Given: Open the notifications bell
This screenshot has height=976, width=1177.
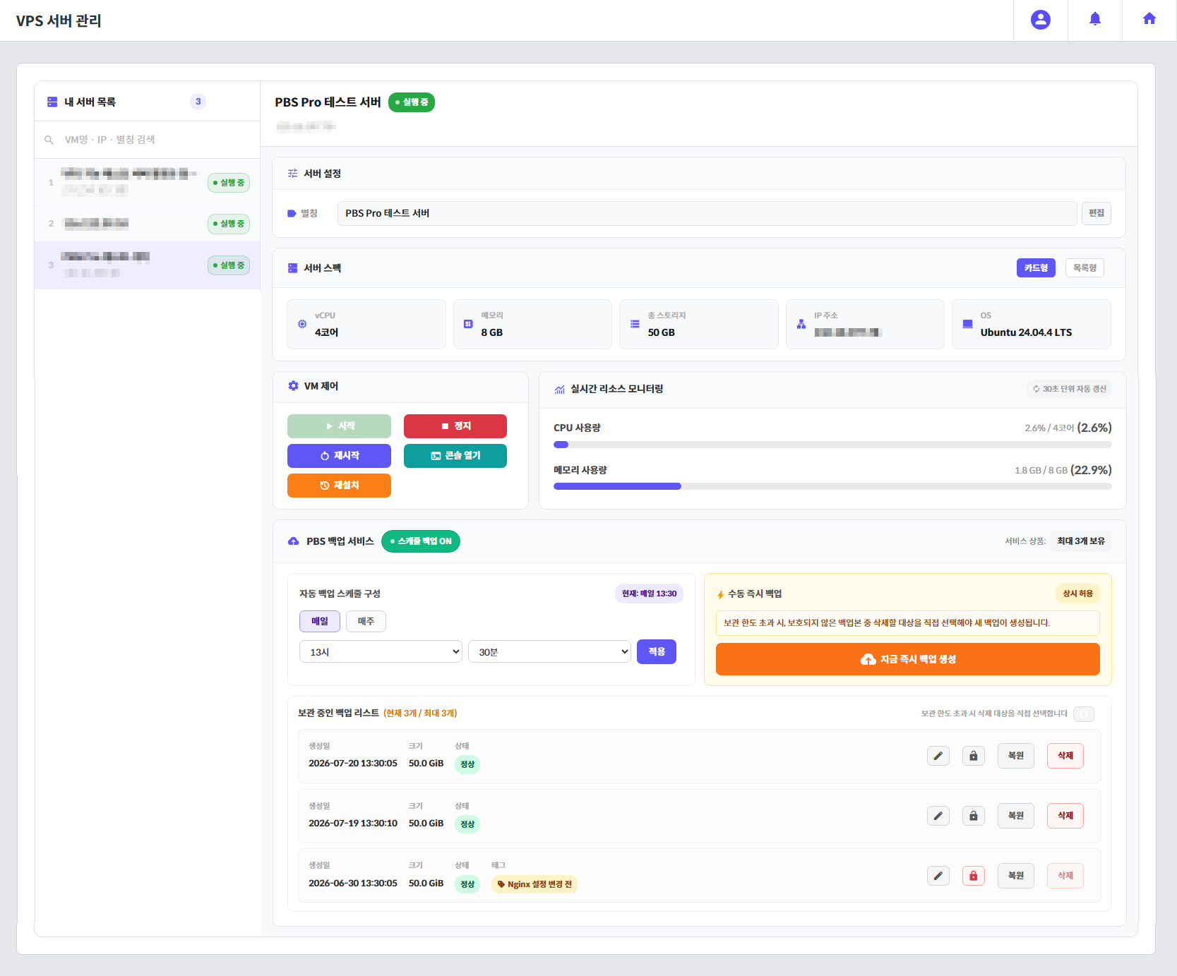Looking at the screenshot, I should (1095, 19).
